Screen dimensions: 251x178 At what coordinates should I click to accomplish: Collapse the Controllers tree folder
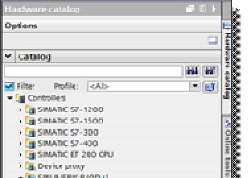(x=10, y=98)
